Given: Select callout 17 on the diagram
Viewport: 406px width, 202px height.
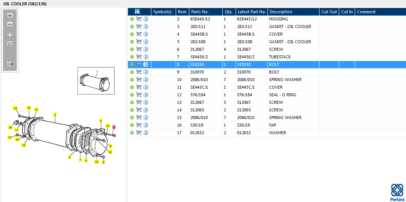Looking at the screenshot, I should (17, 130).
